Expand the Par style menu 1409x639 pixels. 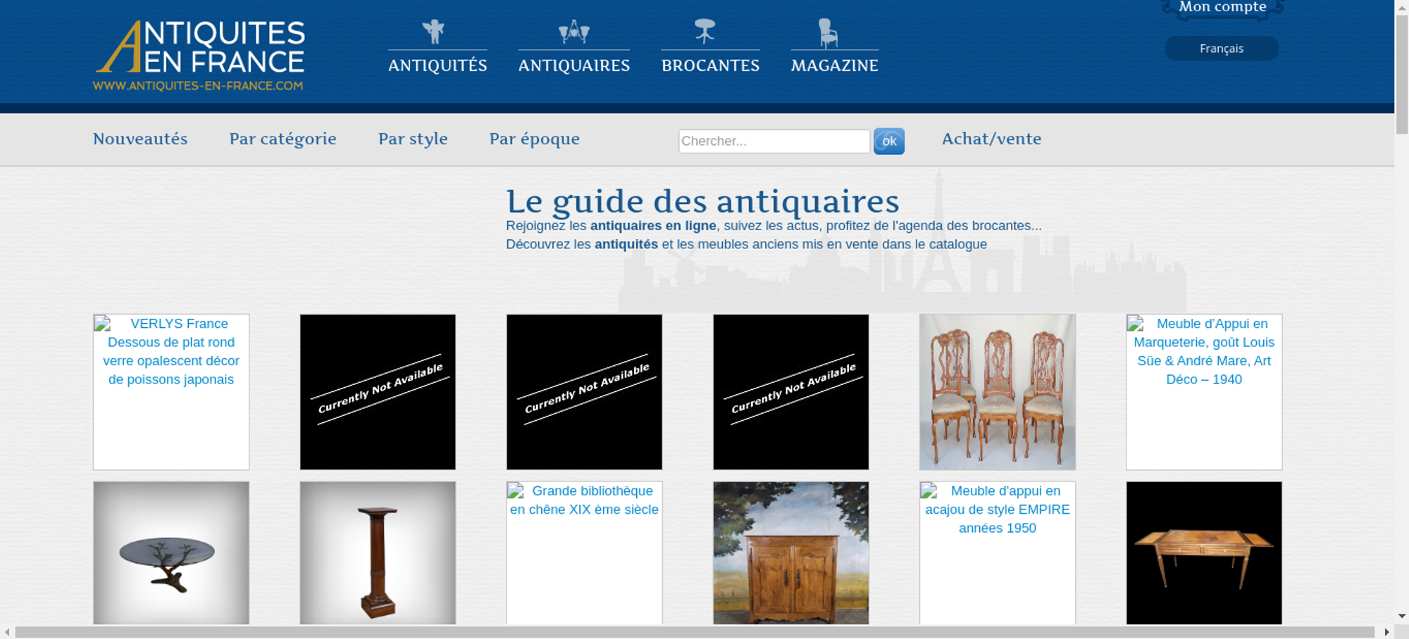tap(413, 139)
